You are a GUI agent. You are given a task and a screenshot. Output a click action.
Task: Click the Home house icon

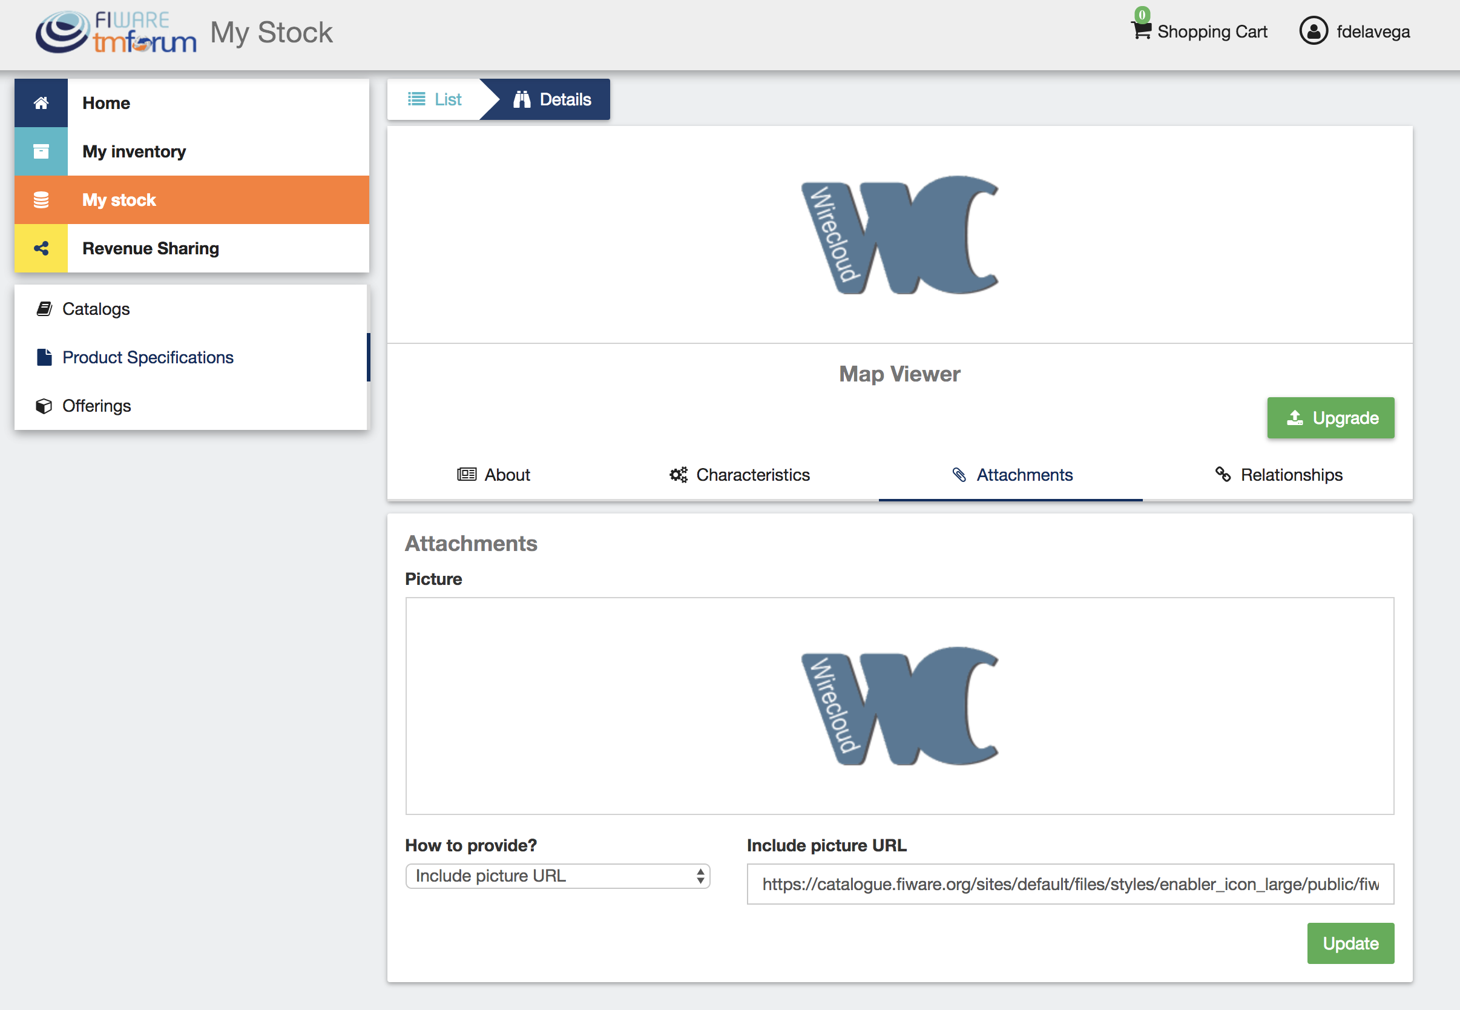(x=41, y=102)
